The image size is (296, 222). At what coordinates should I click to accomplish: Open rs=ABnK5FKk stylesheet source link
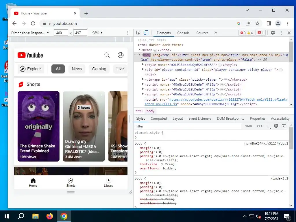coord(266,143)
